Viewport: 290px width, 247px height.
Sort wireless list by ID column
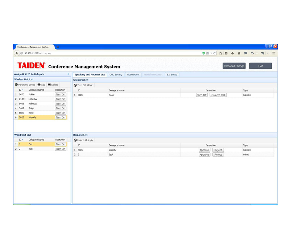(21, 90)
